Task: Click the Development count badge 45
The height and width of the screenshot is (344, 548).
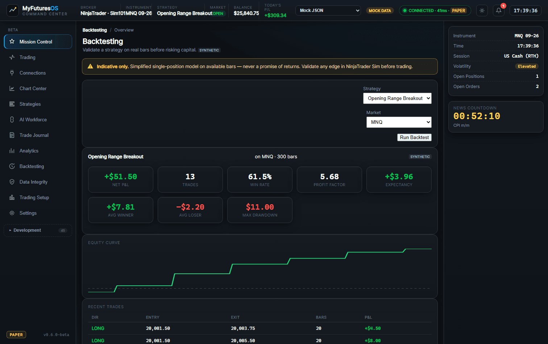Action: pyautogui.click(x=63, y=230)
